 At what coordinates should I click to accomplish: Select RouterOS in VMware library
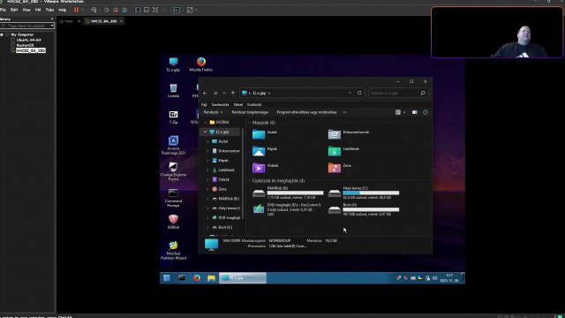click(x=25, y=45)
